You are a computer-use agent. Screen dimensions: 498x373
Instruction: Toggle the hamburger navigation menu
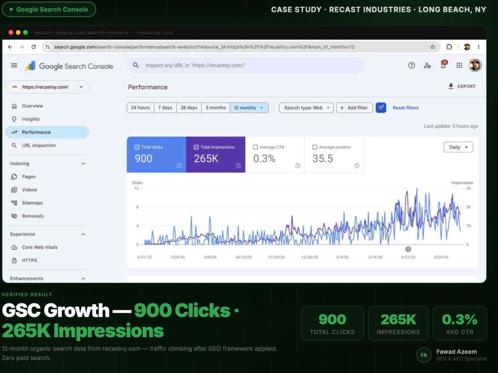(x=14, y=65)
